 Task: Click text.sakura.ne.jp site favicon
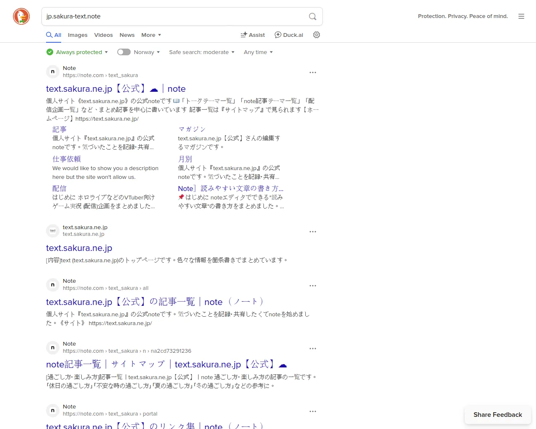click(53, 231)
